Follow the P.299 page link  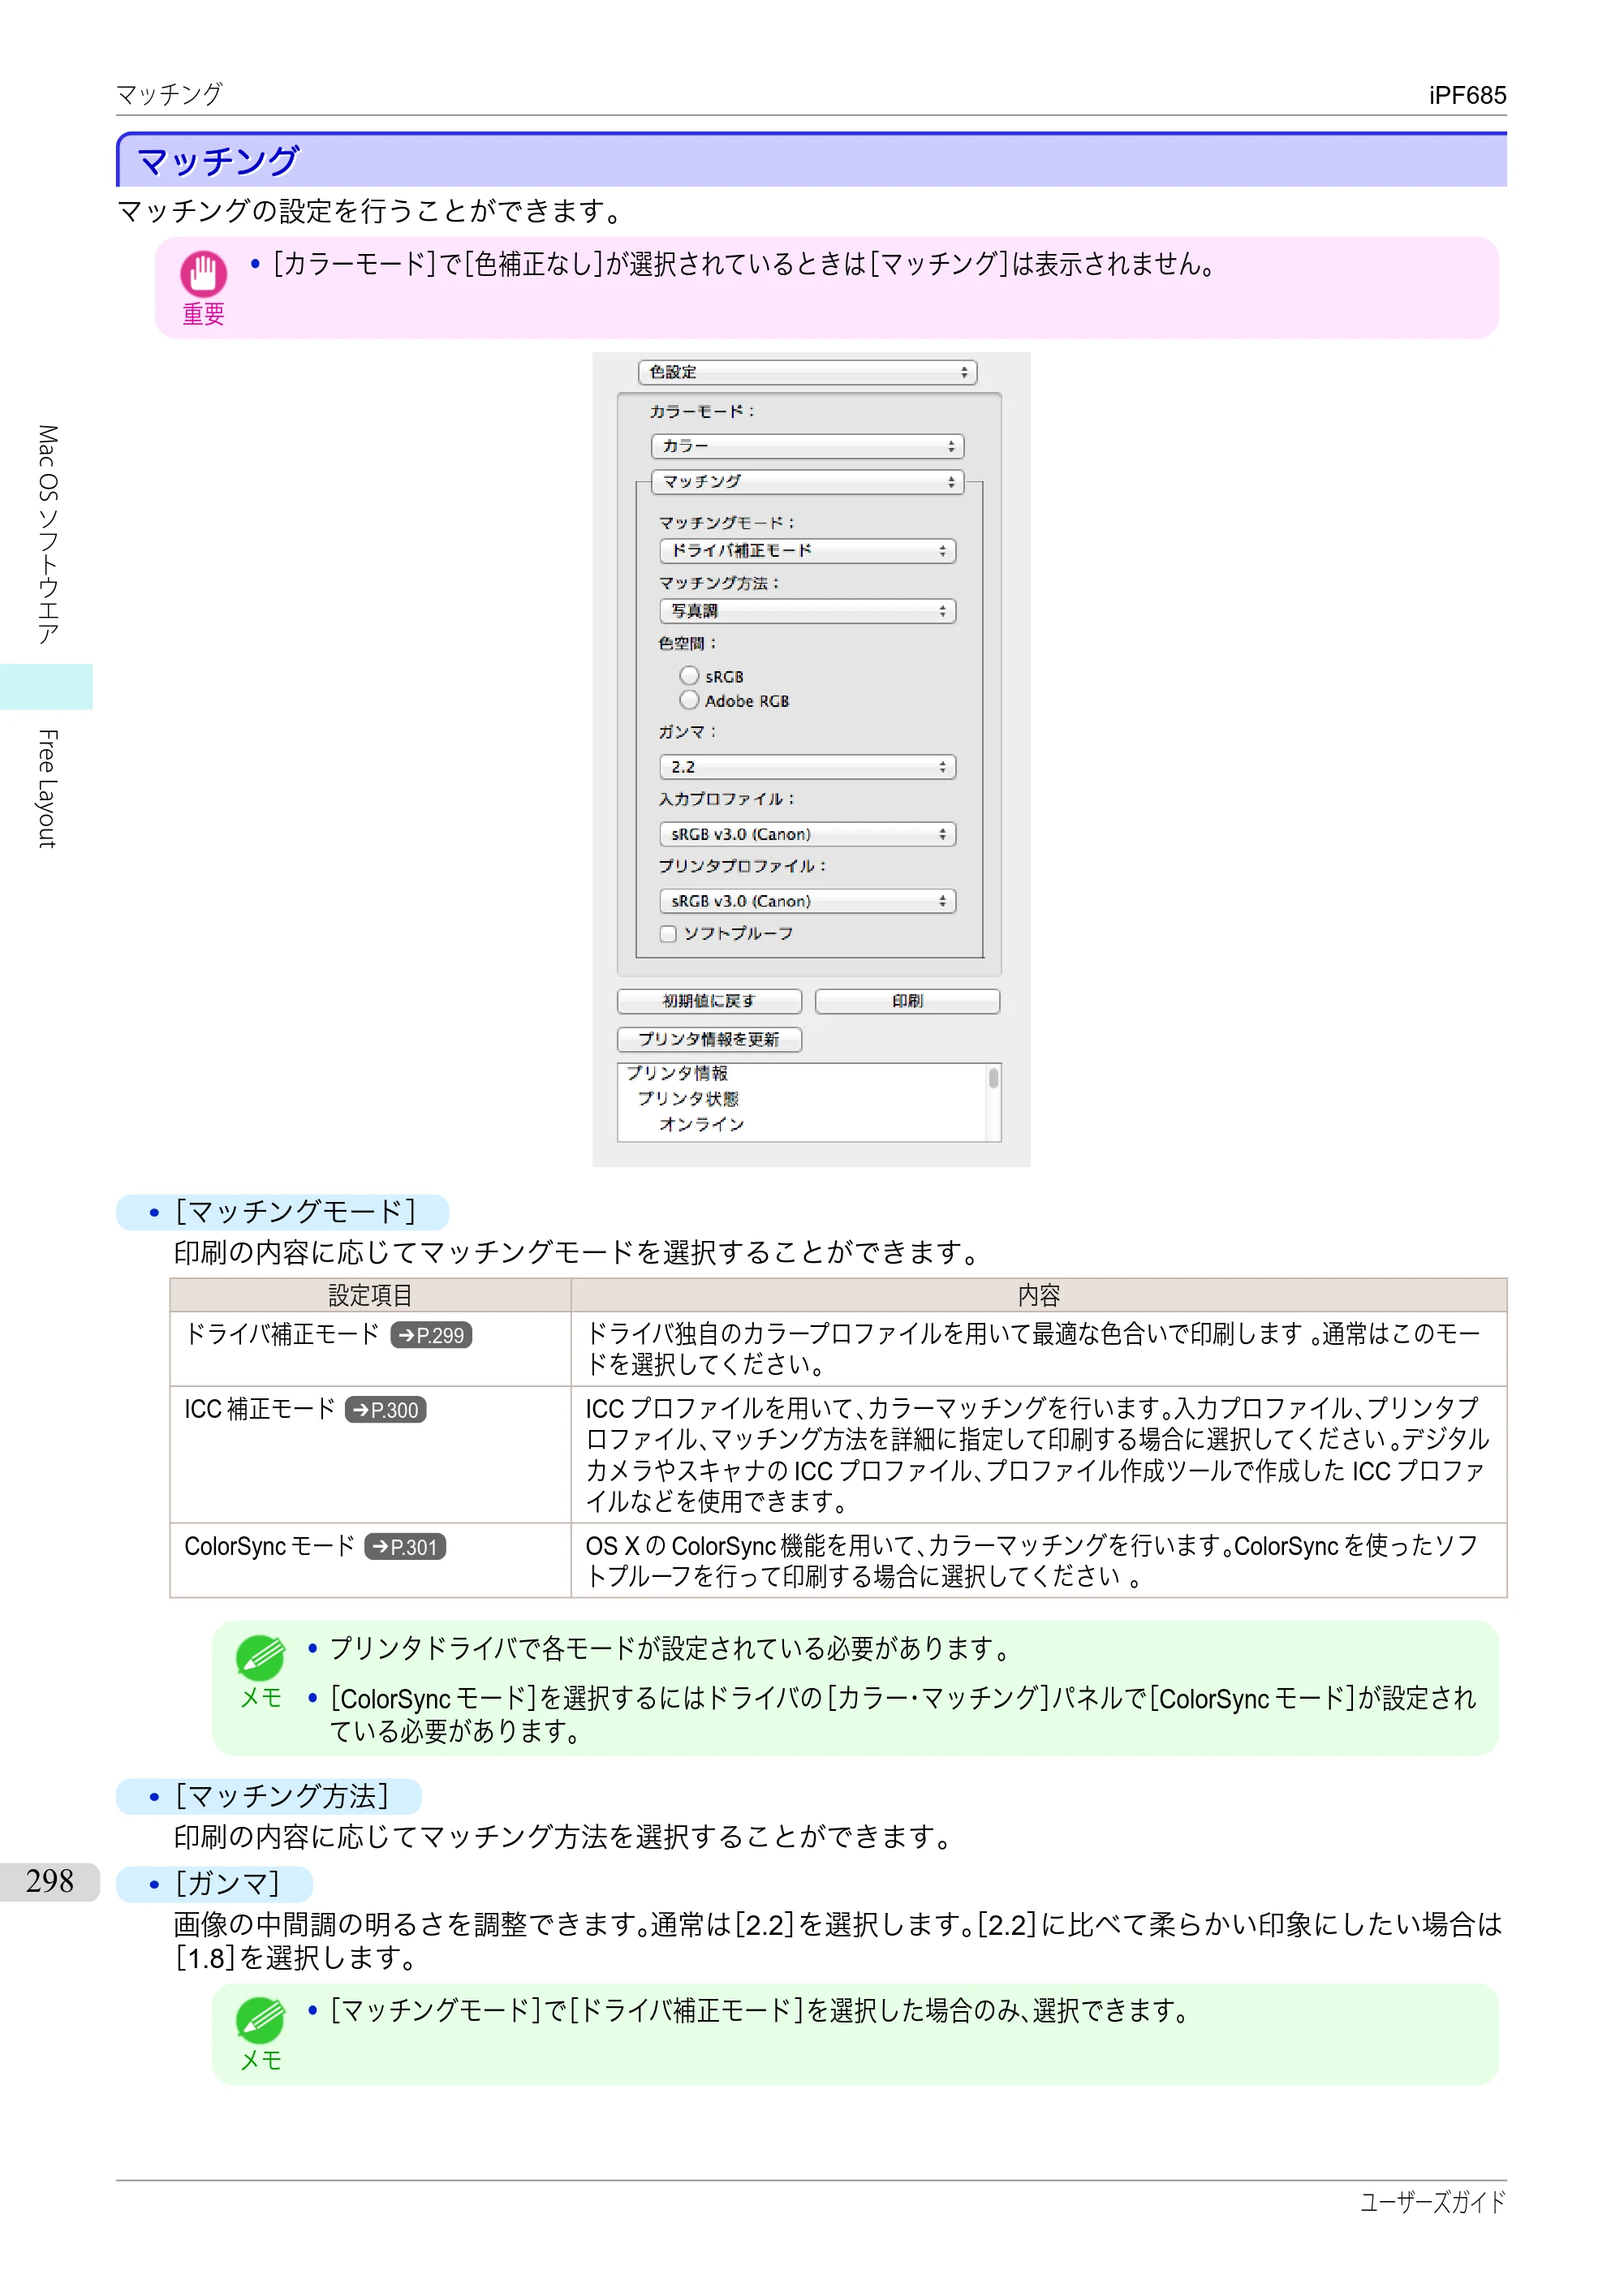click(431, 1335)
